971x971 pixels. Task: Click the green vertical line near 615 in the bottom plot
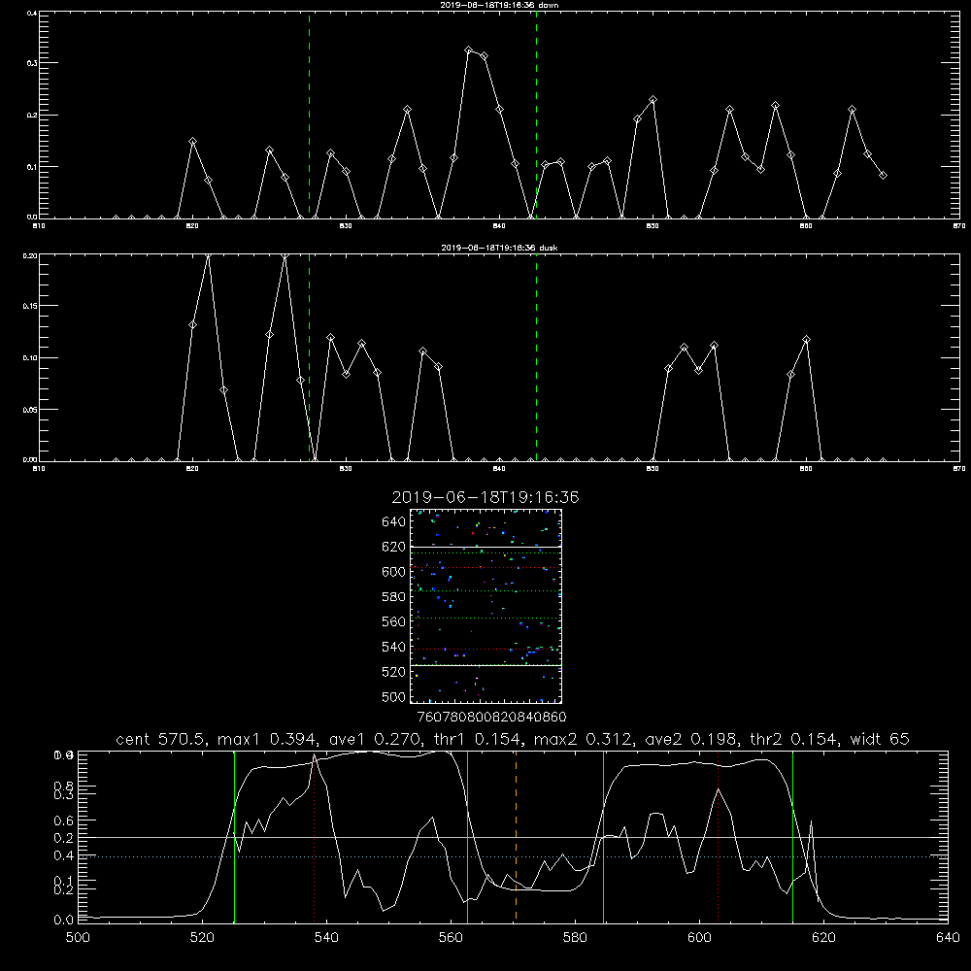point(792,836)
